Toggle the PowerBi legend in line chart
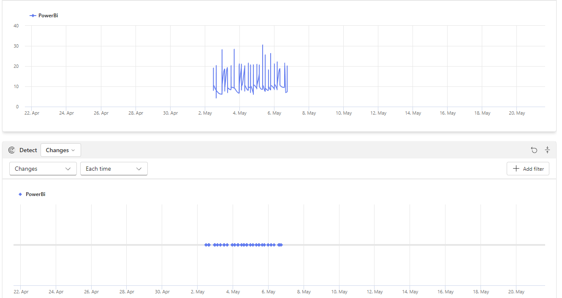Screen dimensions: 562x298 [44, 16]
